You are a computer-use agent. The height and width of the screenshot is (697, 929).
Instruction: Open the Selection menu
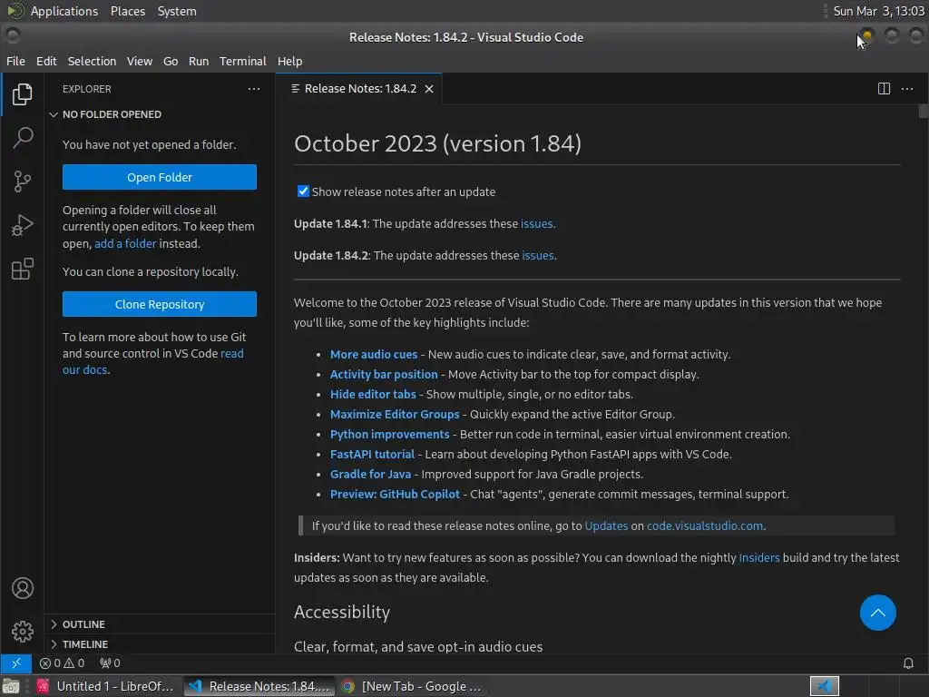tap(92, 61)
